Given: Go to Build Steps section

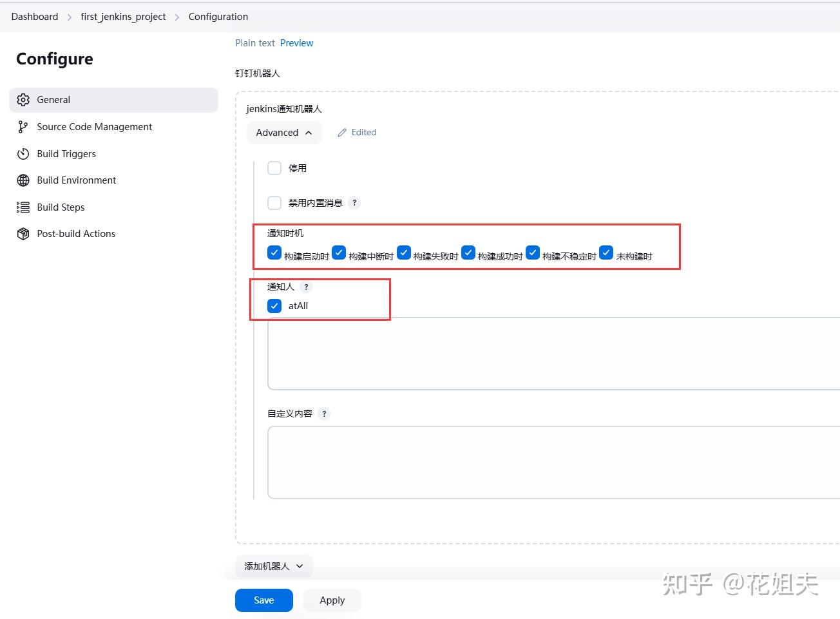Looking at the screenshot, I should coord(114,207).
